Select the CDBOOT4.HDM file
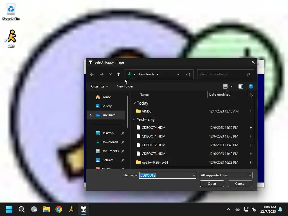The image size is (288, 216). click(x=153, y=127)
